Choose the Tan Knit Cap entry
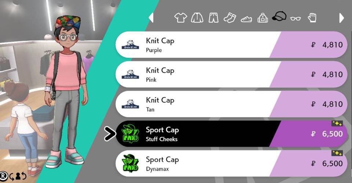This screenshot has height=183, width=352. (x=231, y=104)
